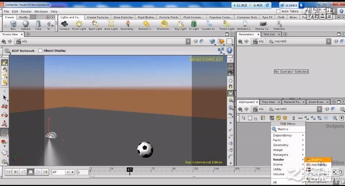Go back in Scene View path history
The width and height of the screenshot is (345, 186).
click(x=3, y=41)
